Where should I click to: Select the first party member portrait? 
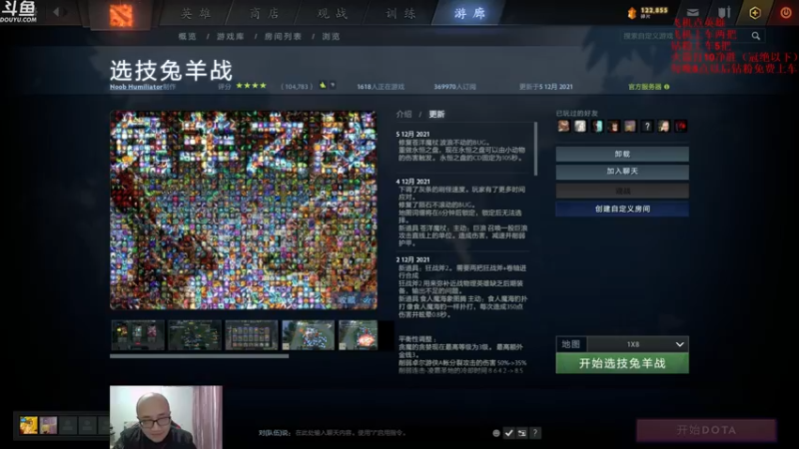click(x=29, y=425)
